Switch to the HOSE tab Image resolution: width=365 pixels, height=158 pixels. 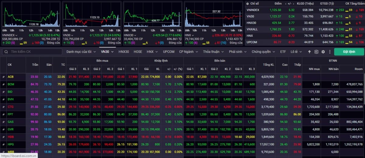tap(138, 52)
